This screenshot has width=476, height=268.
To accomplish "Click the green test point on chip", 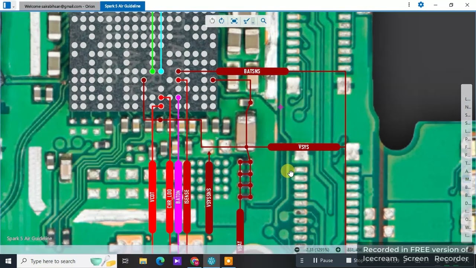I will point(152,71).
